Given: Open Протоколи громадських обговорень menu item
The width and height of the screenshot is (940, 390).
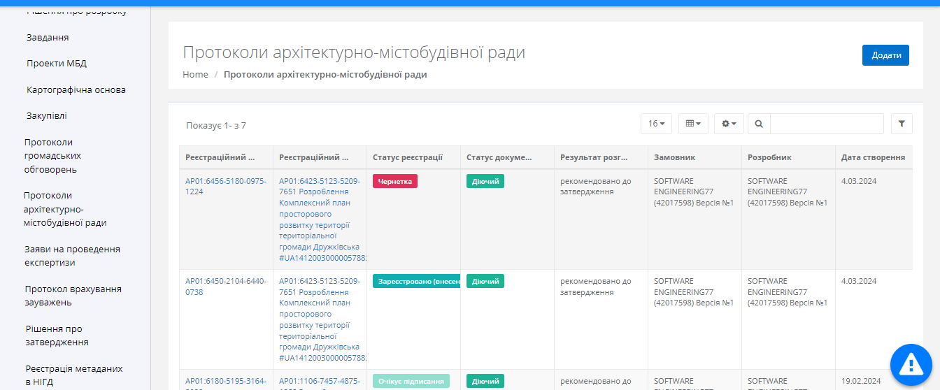Looking at the screenshot, I should tap(51, 155).
